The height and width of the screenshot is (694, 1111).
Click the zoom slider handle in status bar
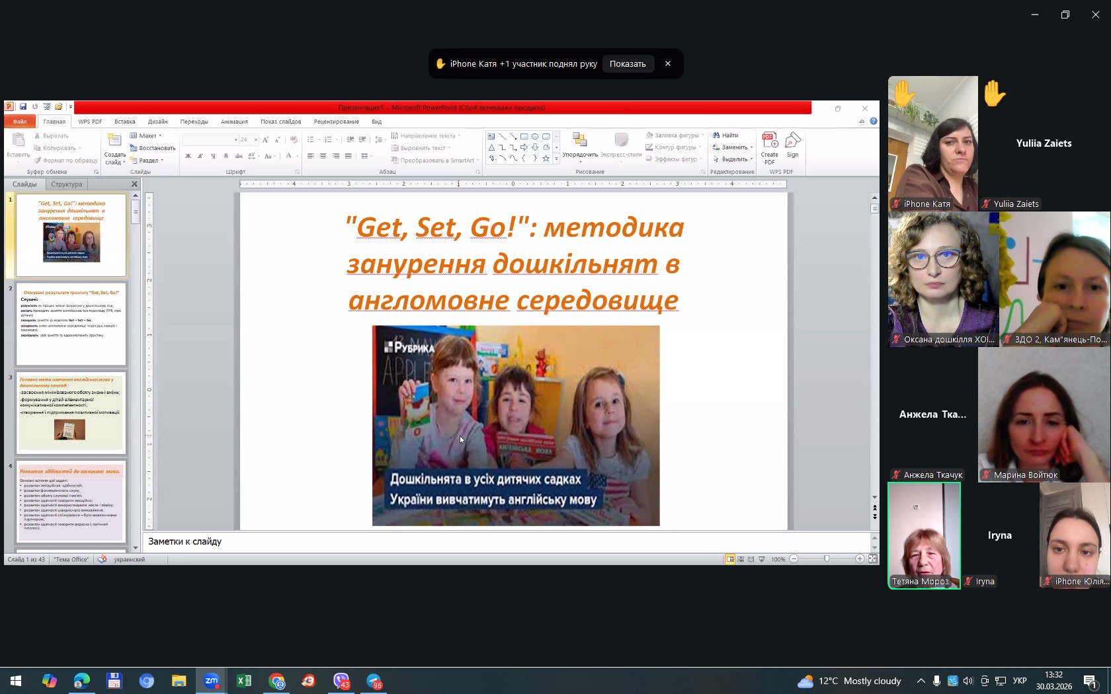(827, 559)
